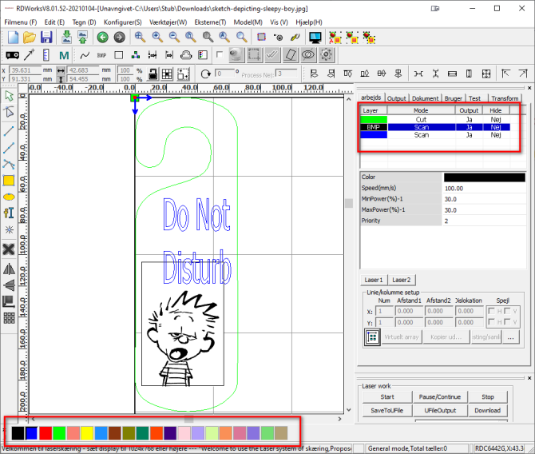Switch to the Dokument tab
535x454 pixels.
click(x=425, y=98)
